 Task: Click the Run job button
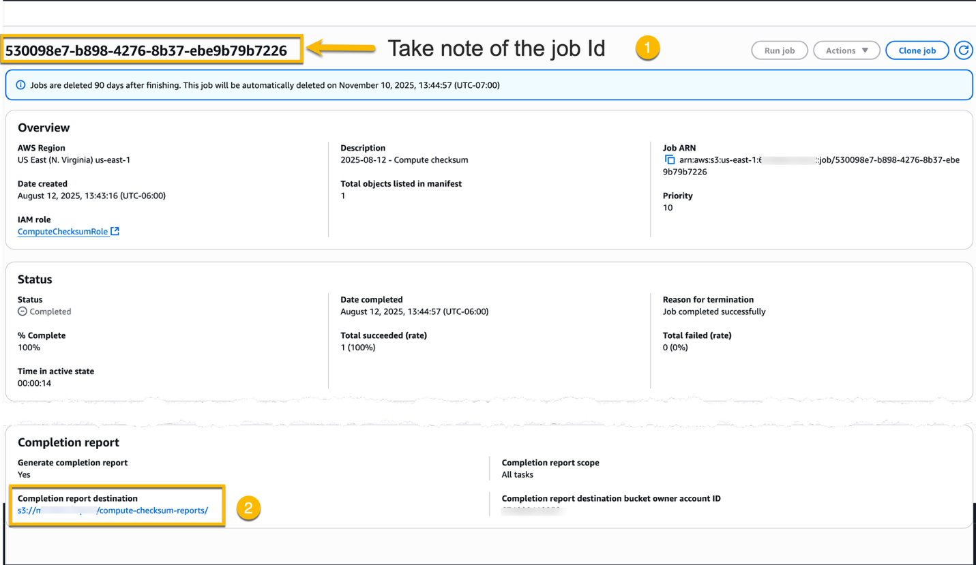point(779,50)
